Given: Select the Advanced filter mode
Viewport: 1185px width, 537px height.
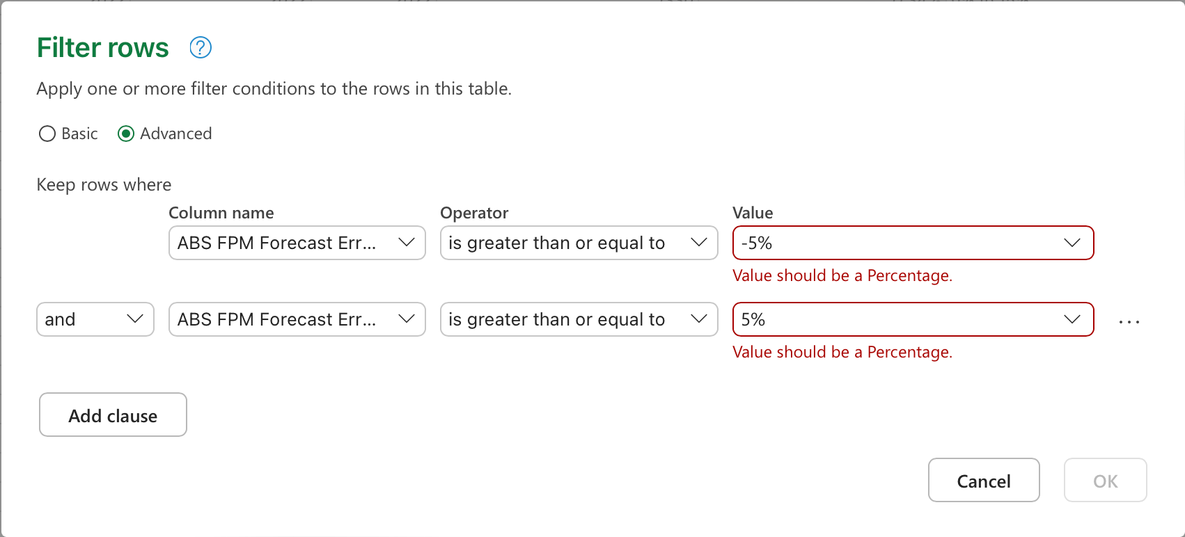Looking at the screenshot, I should 126,134.
